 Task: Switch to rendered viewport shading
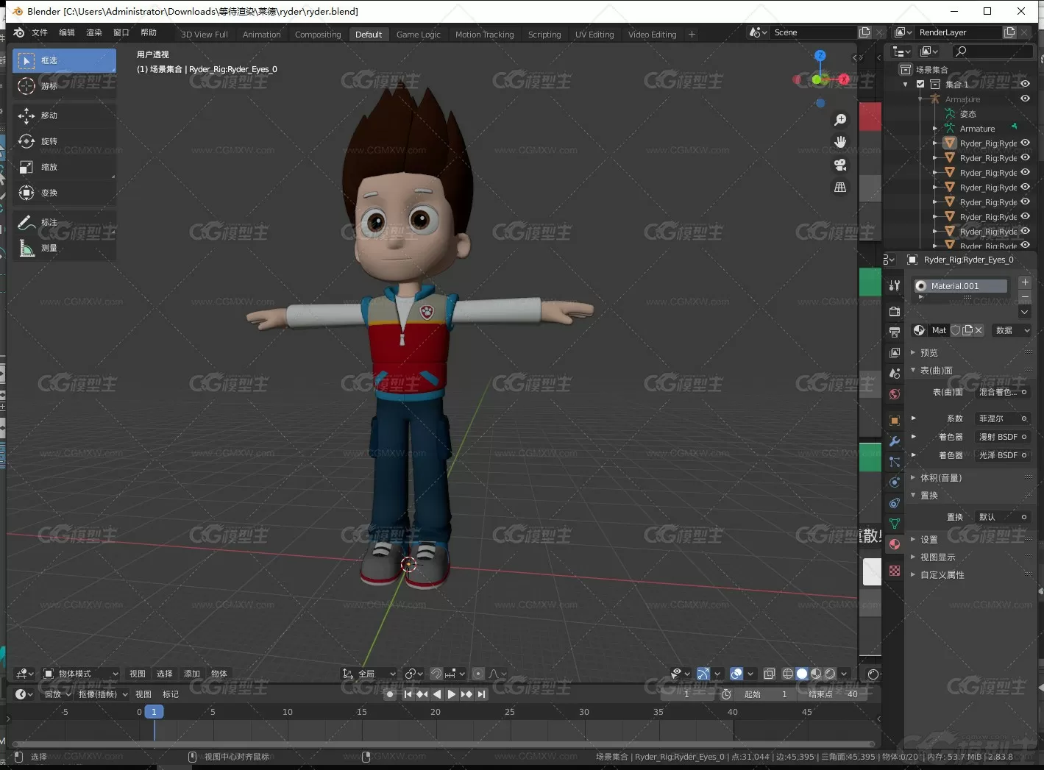[830, 674]
